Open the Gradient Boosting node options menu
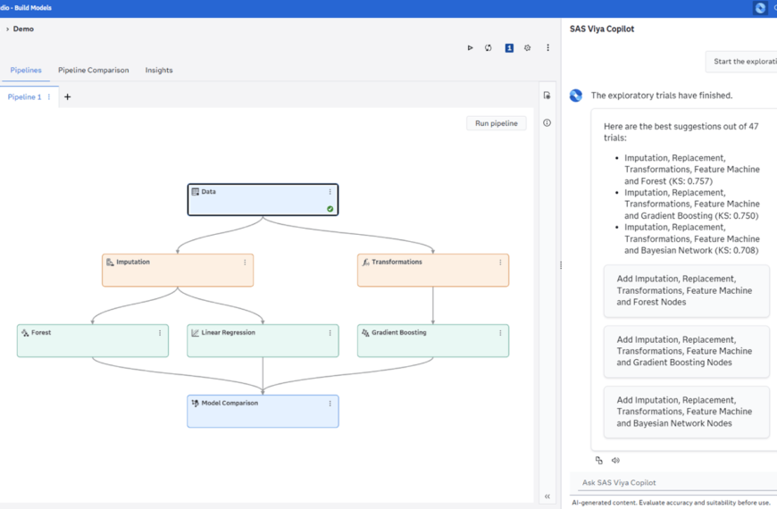 (x=500, y=332)
